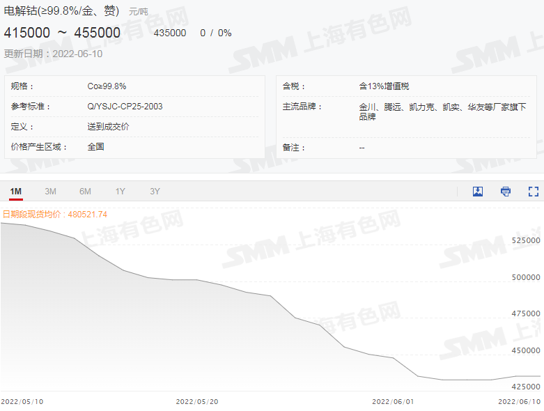Click the 日期段现货均价 480521.74 label
The image size is (544, 411).
(55, 215)
